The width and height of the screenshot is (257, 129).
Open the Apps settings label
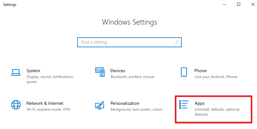pyautogui.click(x=199, y=103)
